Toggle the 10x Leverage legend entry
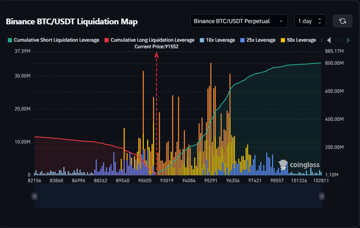The width and height of the screenshot is (360, 228). click(x=217, y=40)
